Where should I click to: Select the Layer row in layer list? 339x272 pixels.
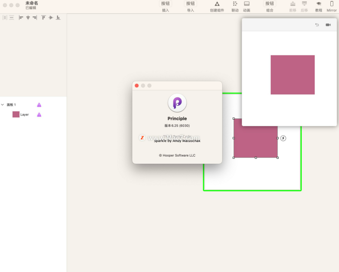[x=33, y=115]
